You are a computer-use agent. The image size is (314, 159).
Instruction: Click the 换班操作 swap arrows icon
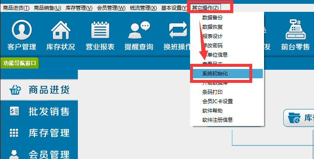pos(178,30)
